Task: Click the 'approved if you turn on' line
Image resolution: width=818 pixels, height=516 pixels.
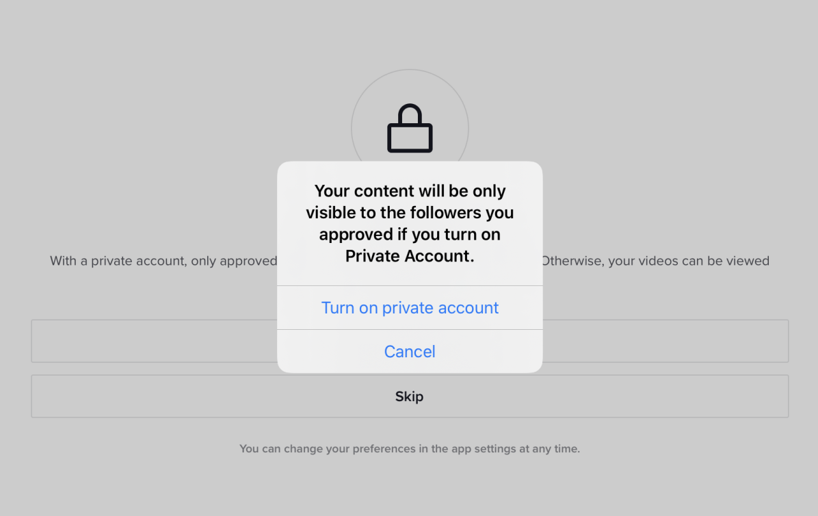Action: [x=410, y=235]
